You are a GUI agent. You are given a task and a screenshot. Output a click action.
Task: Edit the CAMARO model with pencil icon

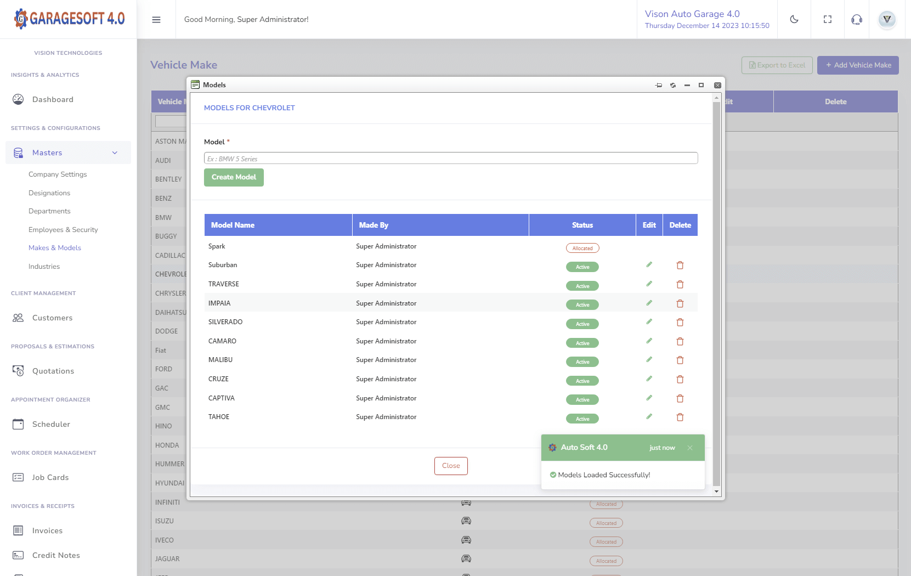click(649, 341)
